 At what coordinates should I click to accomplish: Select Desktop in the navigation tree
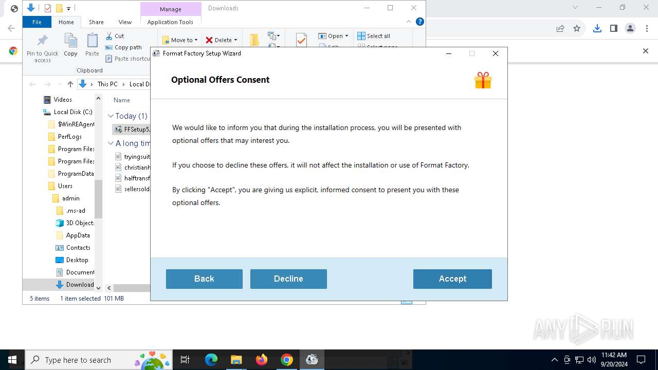point(72,260)
